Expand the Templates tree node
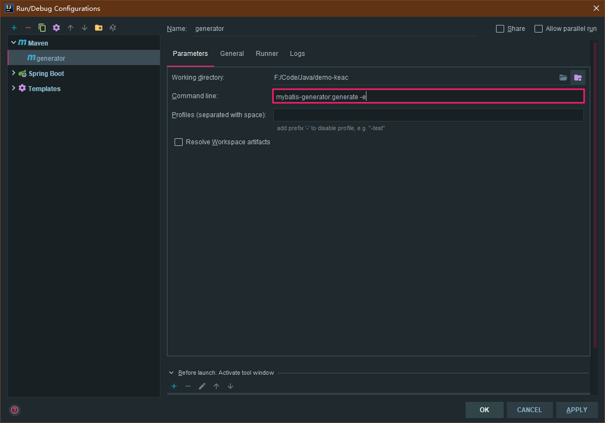The image size is (605, 423). 14,88
